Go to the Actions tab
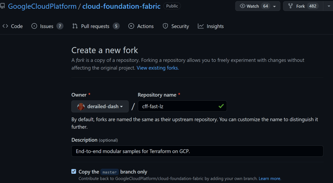 point(141,26)
